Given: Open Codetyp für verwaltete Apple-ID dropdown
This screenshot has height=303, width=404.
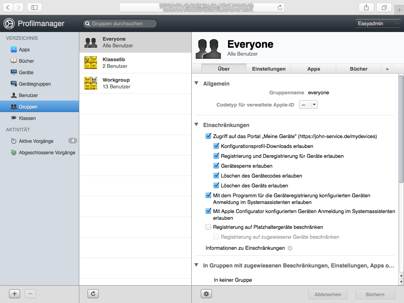Looking at the screenshot, I should click(x=308, y=105).
